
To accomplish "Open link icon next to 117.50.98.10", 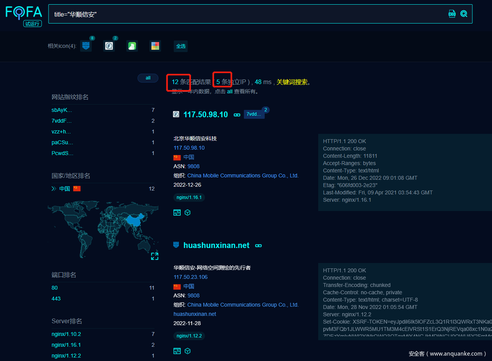I will (x=237, y=115).
